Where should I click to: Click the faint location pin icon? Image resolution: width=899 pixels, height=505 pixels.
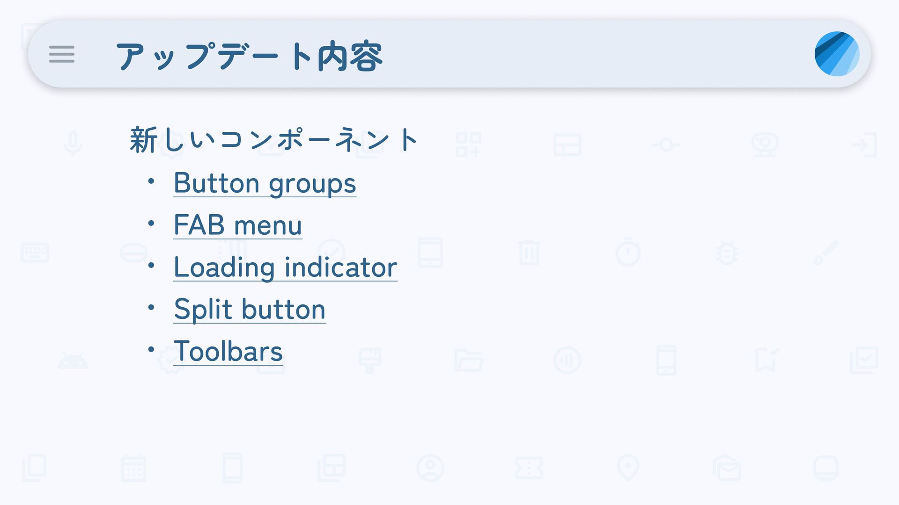628,468
